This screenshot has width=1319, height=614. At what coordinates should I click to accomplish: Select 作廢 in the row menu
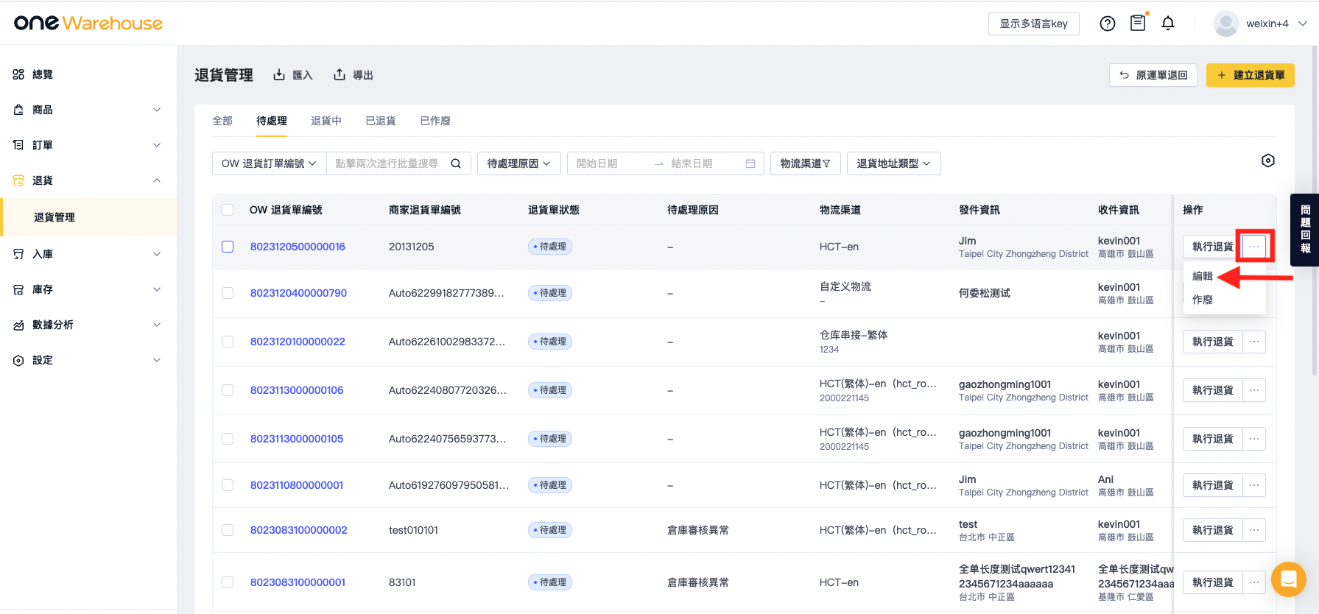[1203, 300]
